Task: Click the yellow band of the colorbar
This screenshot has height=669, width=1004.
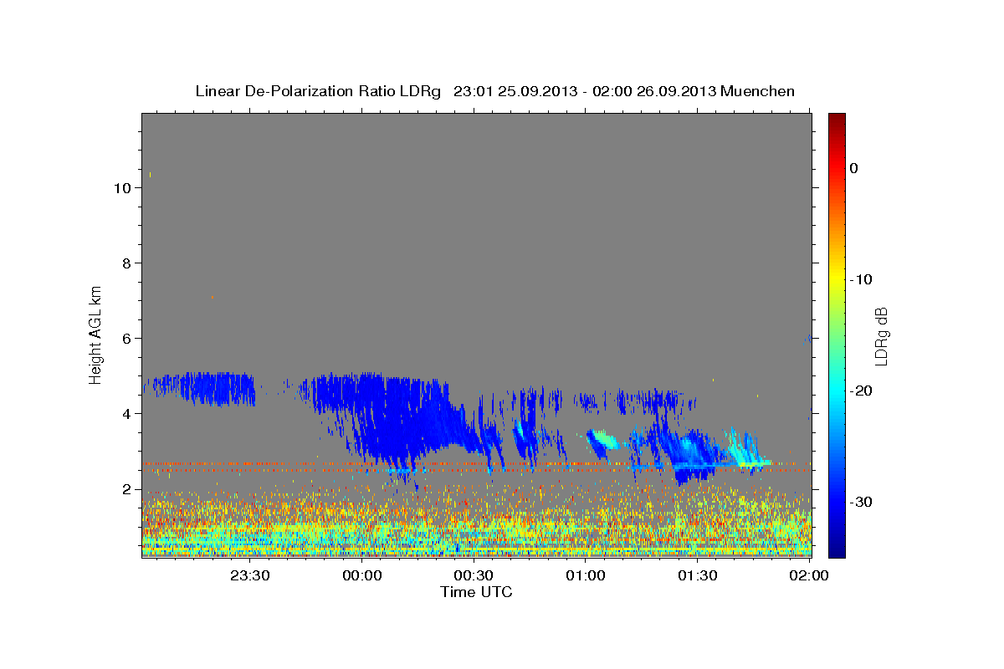Action: point(837,279)
